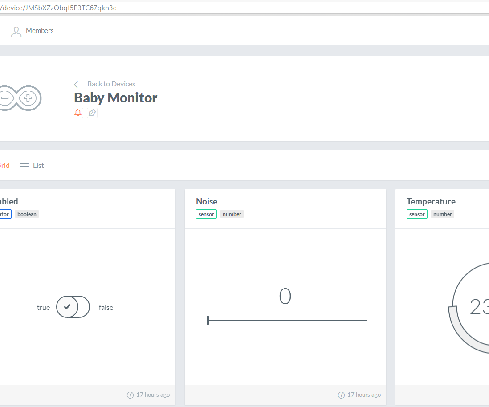Screen dimensions: 489x407
Task: Click the Noise slider track
Action: [287, 320]
